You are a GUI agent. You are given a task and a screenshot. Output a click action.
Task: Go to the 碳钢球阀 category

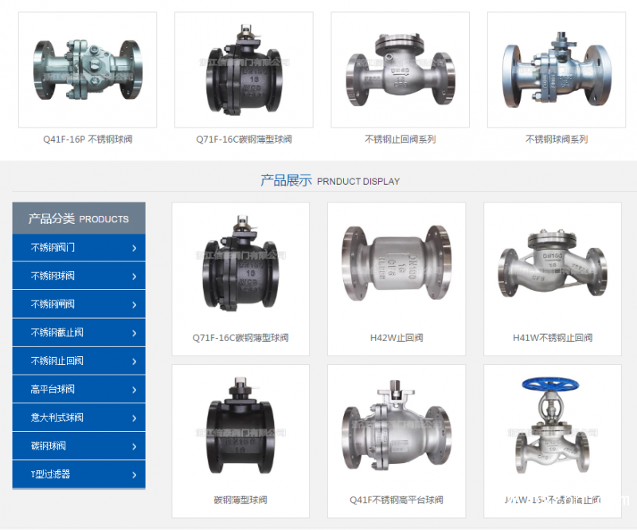[48, 446]
